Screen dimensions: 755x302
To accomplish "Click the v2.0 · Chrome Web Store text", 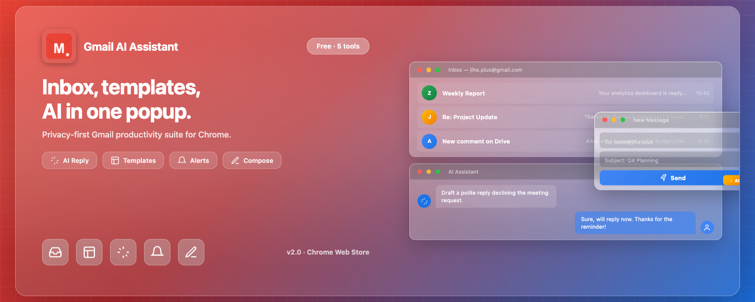I will point(328,252).
